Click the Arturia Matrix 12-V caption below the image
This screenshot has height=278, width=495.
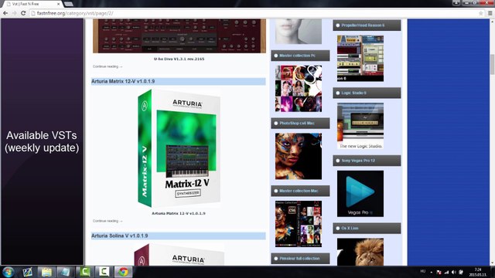coord(179,213)
